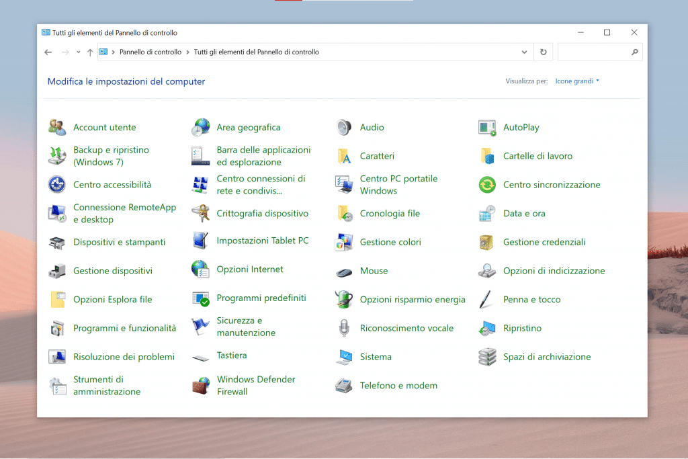Open the Caratteri fonts folder icon
This screenshot has width=688, height=459.
[344, 156]
